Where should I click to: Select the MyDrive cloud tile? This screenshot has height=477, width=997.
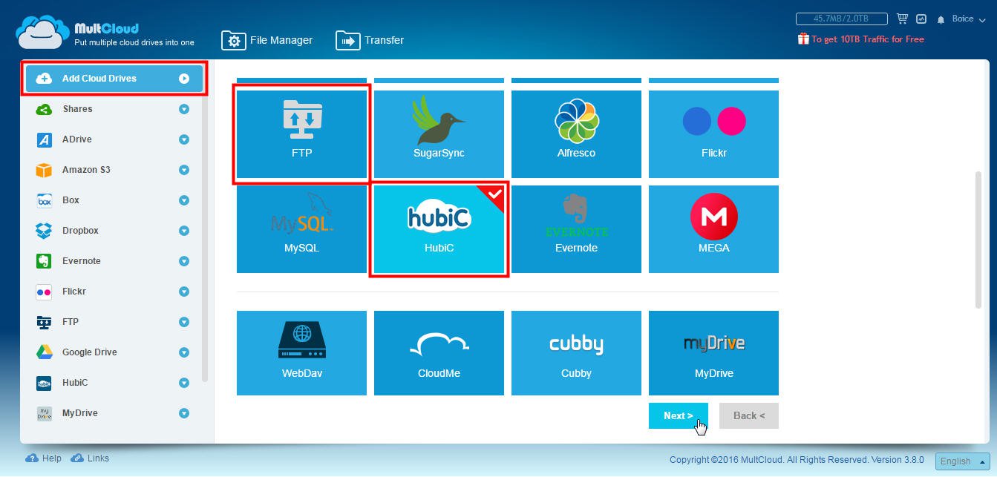(713, 353)
